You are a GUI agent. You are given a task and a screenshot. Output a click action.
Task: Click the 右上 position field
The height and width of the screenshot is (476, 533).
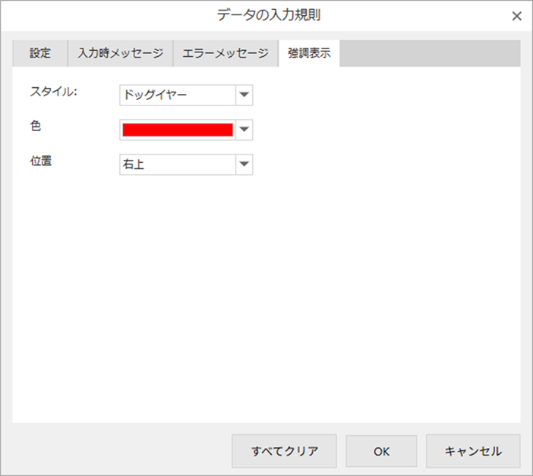coord(178,164)
